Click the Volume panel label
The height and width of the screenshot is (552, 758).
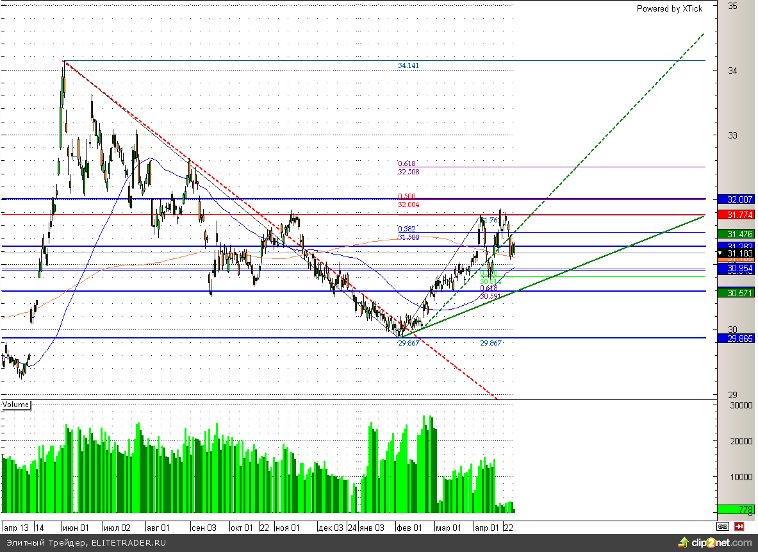coord(16,405)
